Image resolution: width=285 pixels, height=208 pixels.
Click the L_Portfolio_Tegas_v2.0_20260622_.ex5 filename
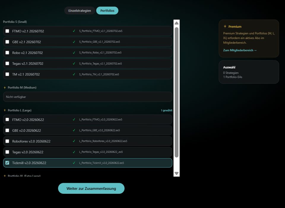tap(101, 152)
